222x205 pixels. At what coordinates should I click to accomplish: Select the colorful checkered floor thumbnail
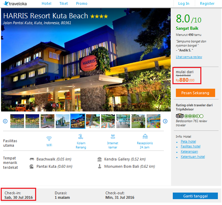(x=108, y=121)
